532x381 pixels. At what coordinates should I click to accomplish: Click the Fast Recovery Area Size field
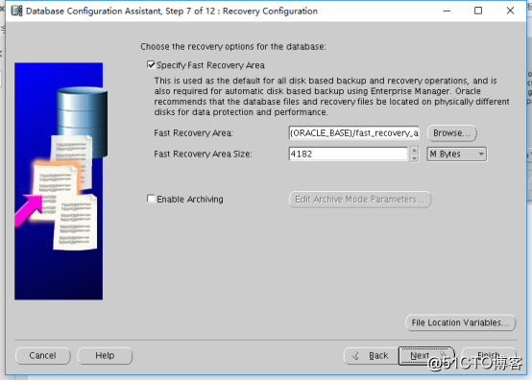point(349,154)
